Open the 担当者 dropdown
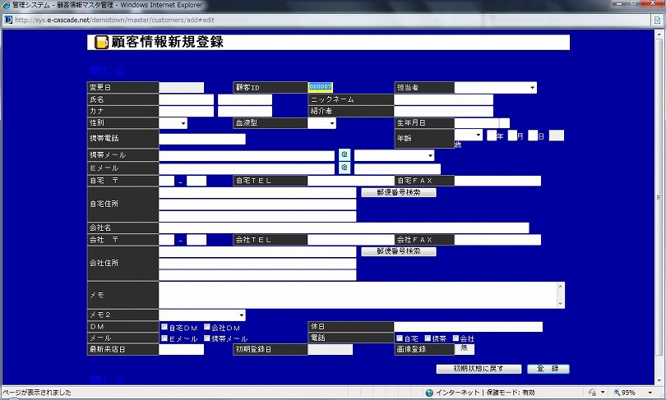 click(x=495, y=87)
